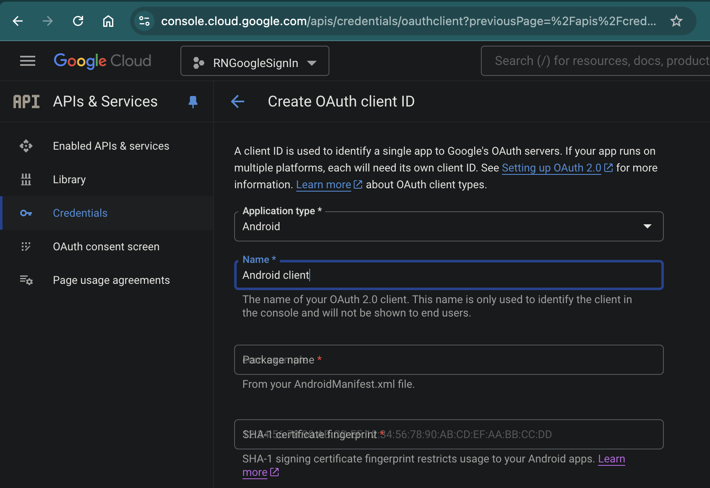Click the APIs & Services heading
710x488 pixels.
(105, 101)
